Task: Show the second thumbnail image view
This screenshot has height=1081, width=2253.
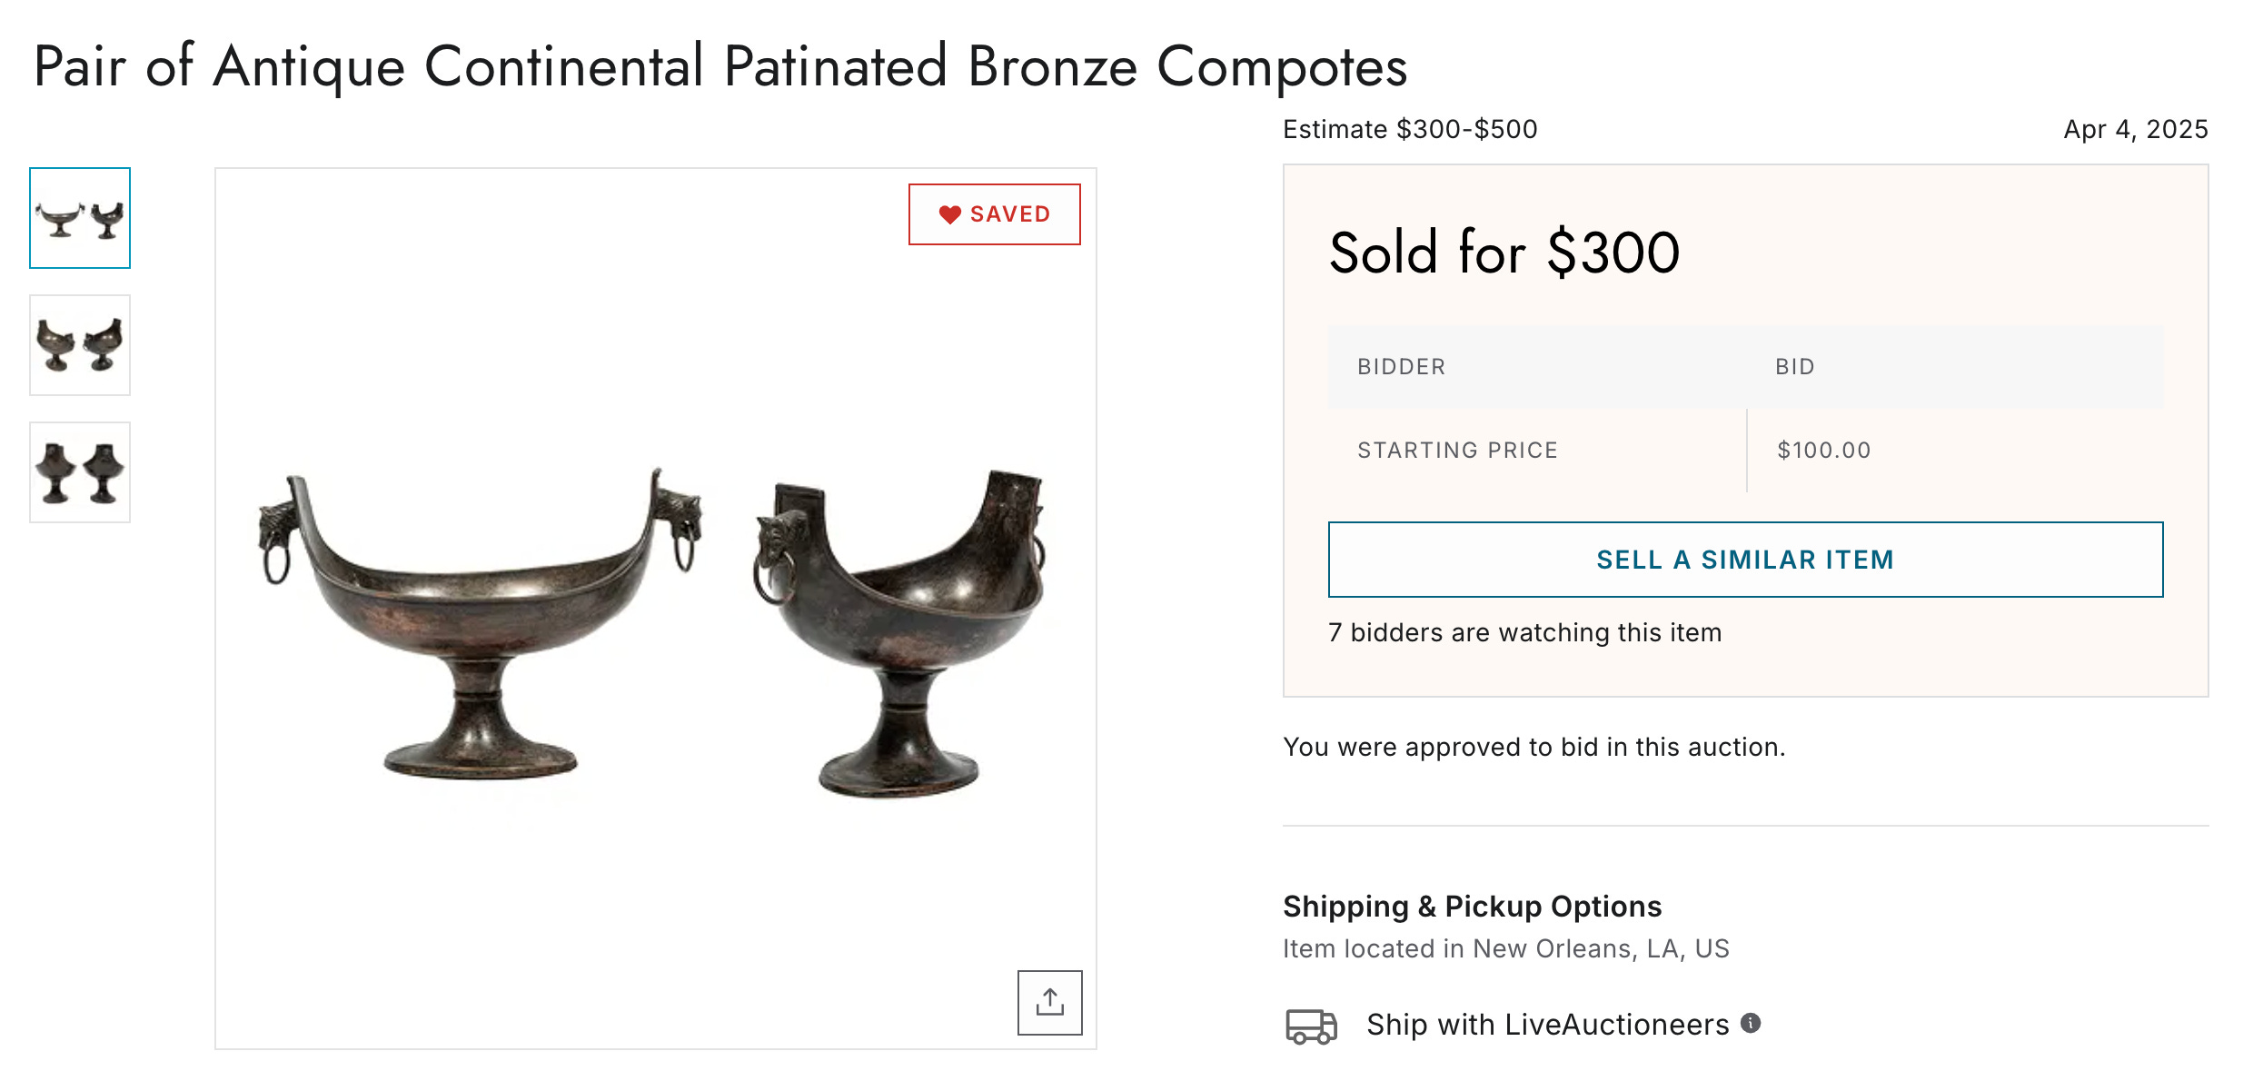Action: [x=80, y=345]
